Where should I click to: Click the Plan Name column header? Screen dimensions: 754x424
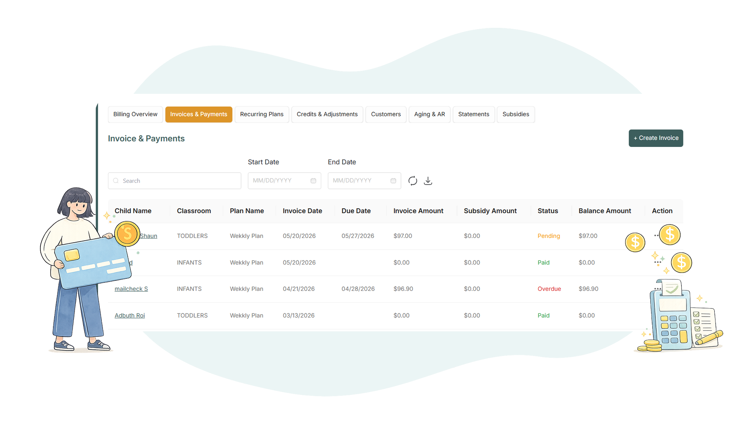click(x=247, y=211)
